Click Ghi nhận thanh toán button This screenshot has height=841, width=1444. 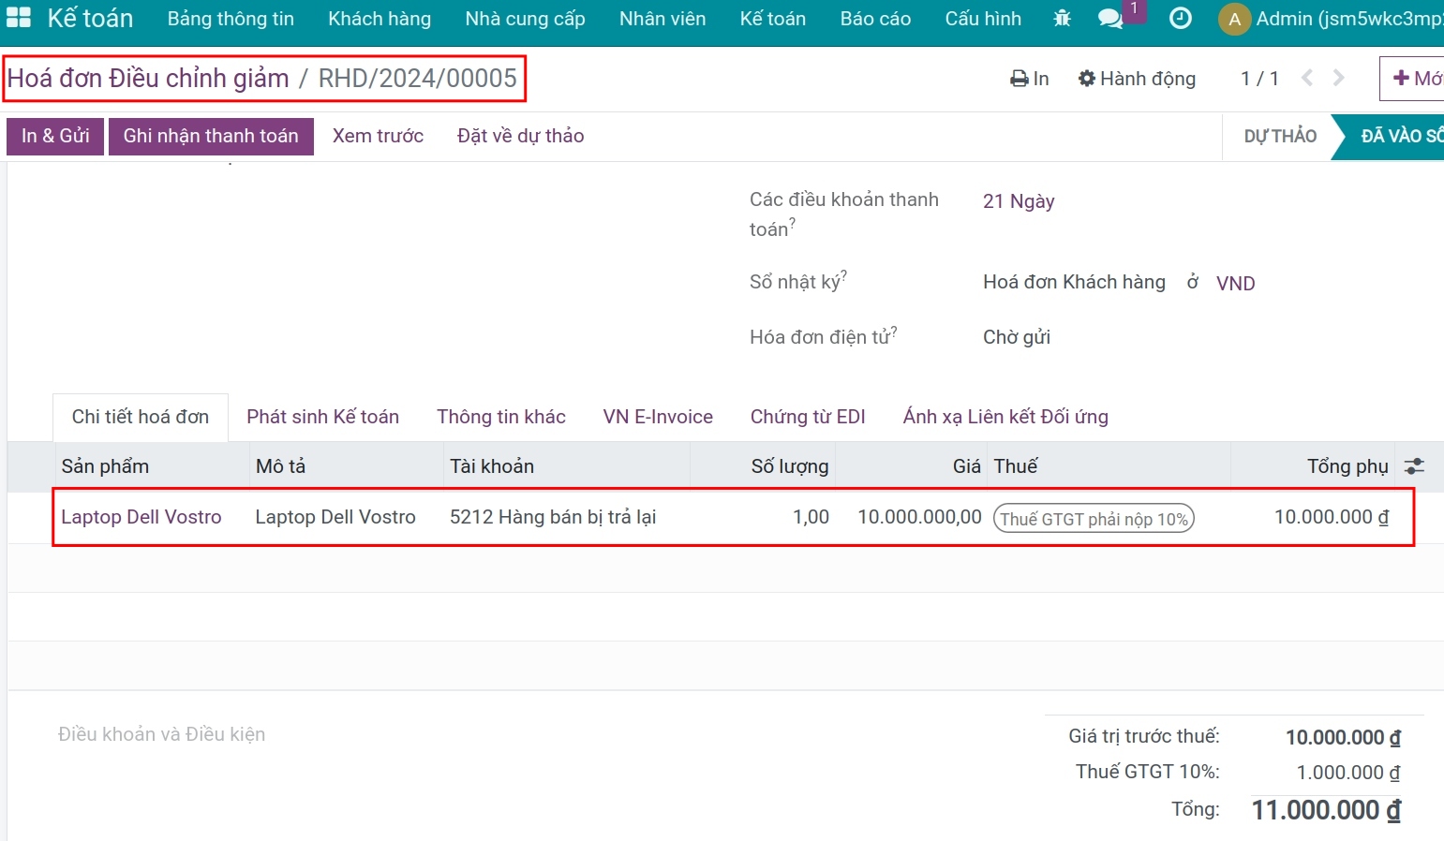(211, 136)
